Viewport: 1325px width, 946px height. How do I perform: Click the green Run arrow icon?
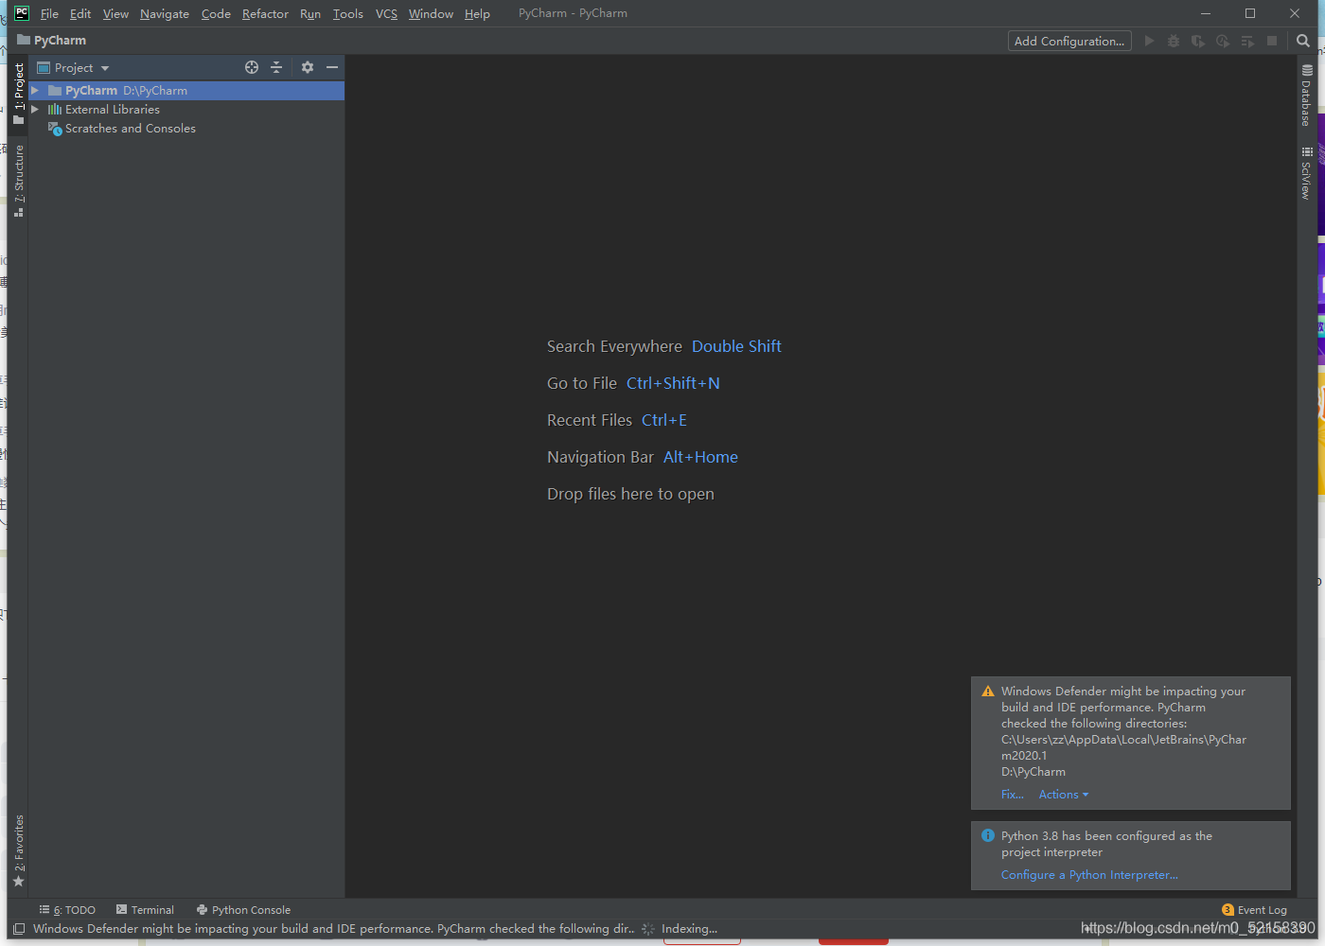point(1149,41)
